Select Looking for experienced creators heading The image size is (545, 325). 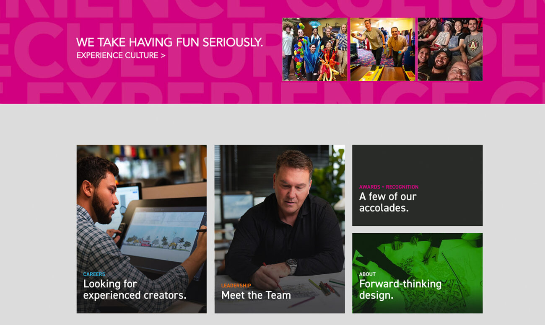(x=135, y=289)
